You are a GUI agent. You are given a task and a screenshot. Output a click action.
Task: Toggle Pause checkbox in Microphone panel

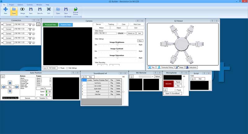(175, 90)
